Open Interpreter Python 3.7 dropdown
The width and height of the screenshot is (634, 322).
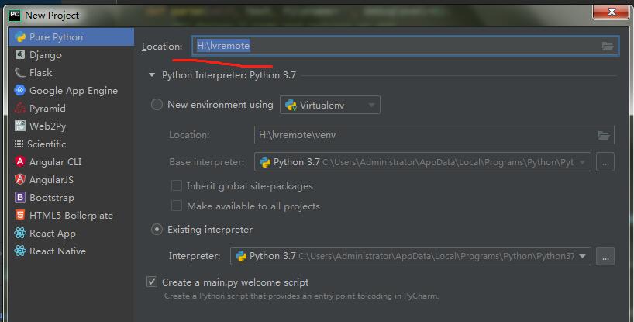411,256
